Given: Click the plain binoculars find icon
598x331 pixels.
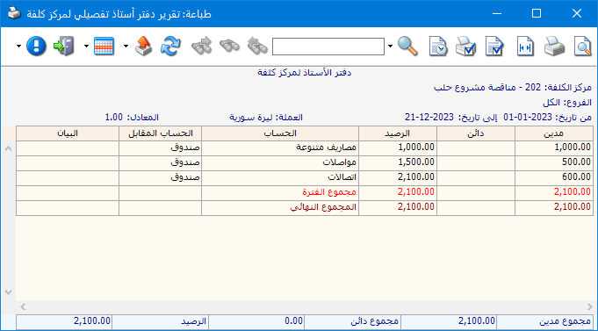Looking at the screenshot, I should [229, 46].
